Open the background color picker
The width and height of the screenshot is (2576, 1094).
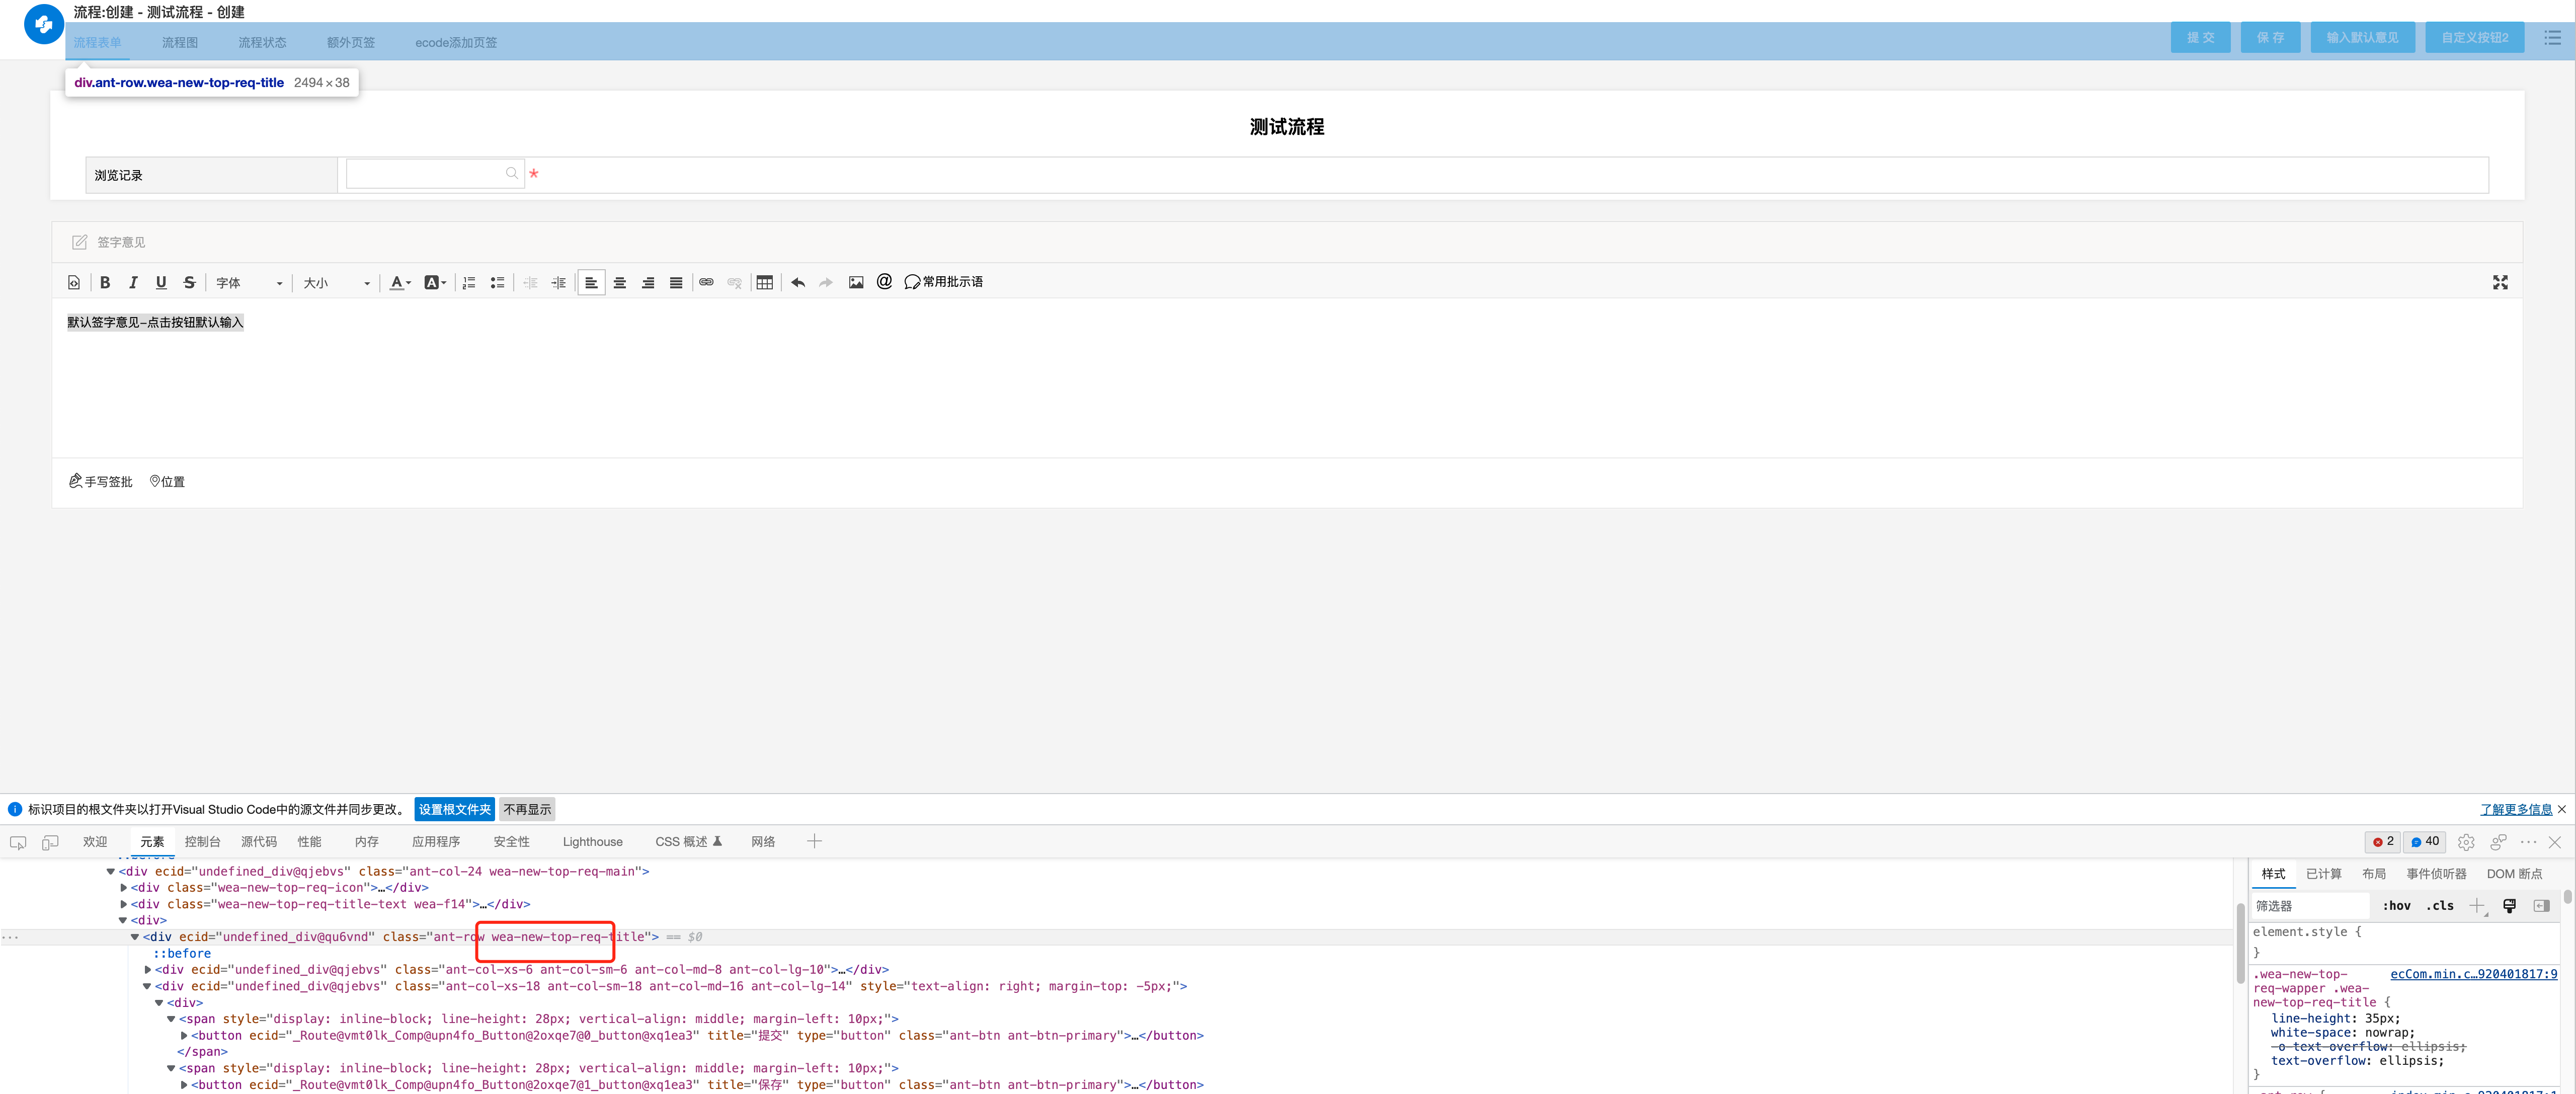pos(435,283)
